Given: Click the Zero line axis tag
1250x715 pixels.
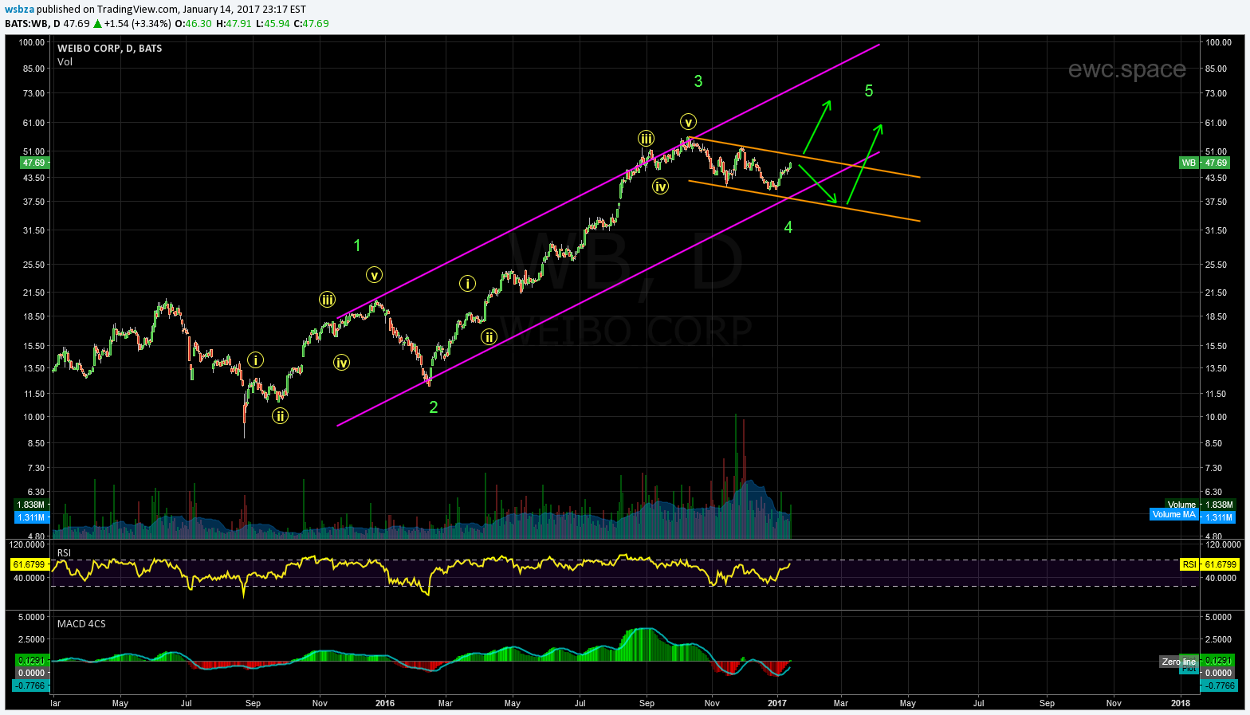Looking at the screenshot, I should pyautogui.click(x=1178, y=662).
